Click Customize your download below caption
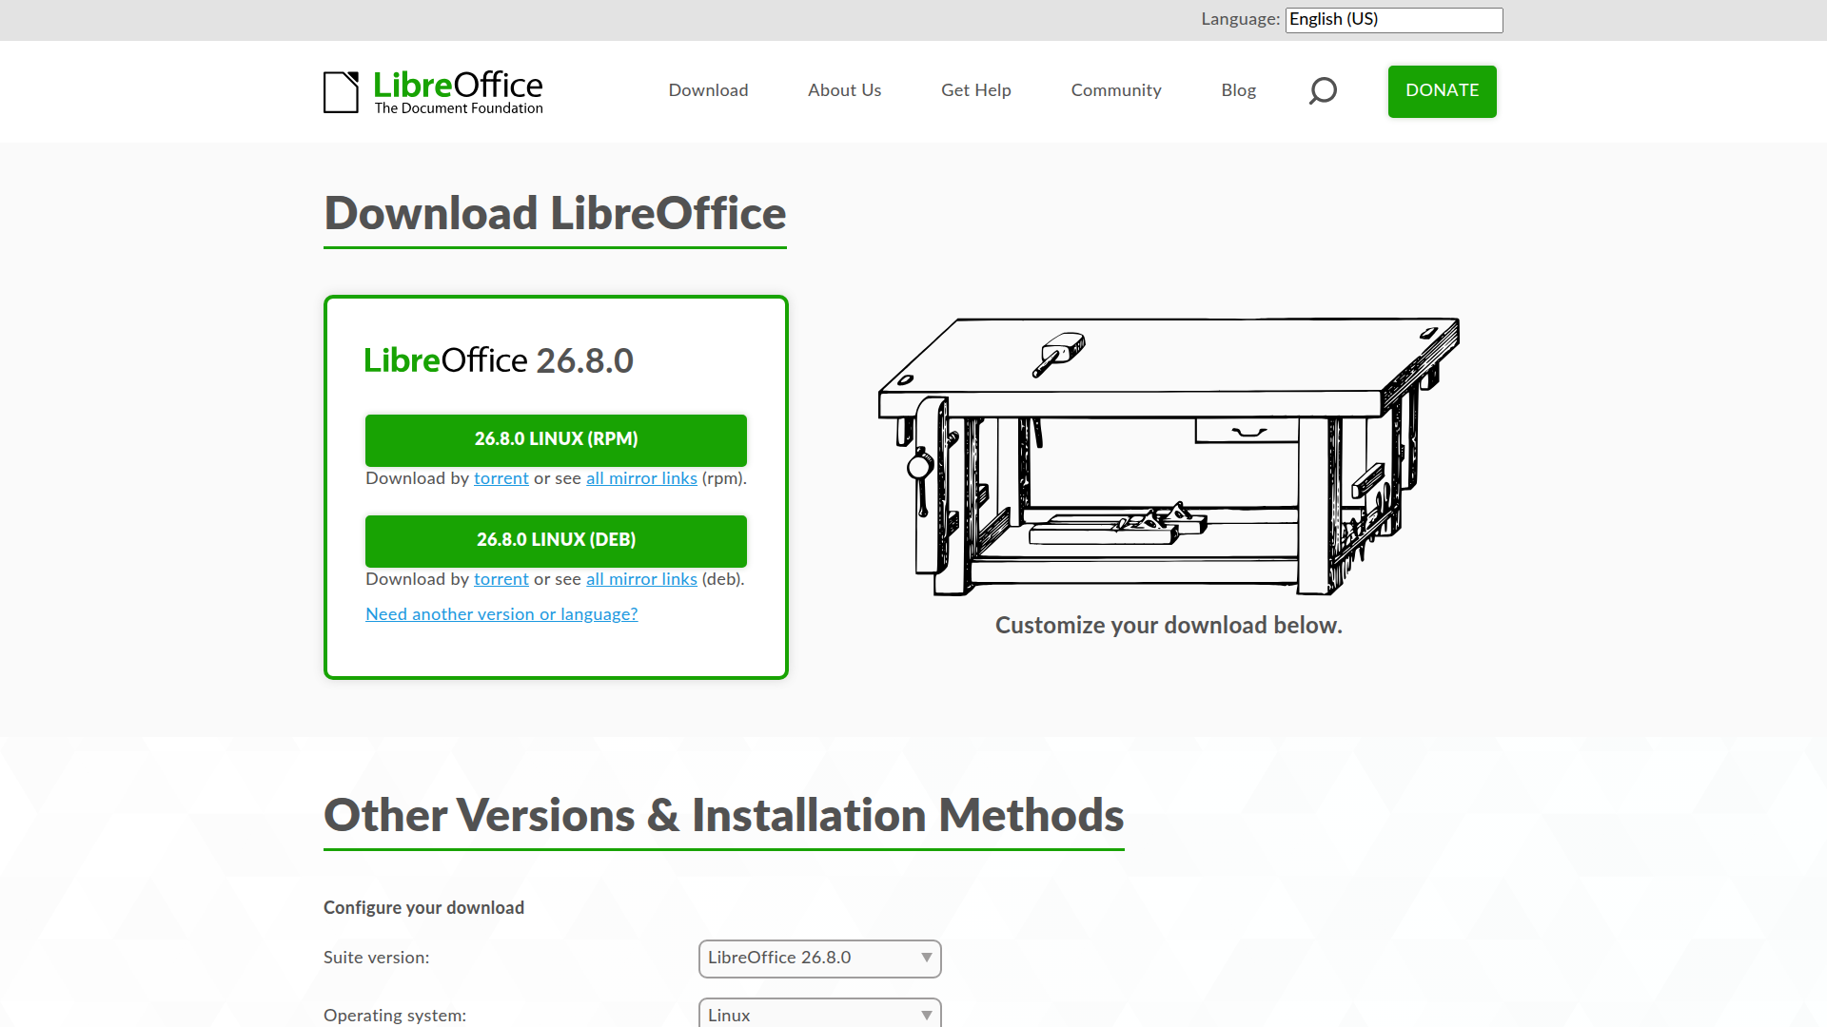Screen dimensions: 1827x1027 point(1169,626)
